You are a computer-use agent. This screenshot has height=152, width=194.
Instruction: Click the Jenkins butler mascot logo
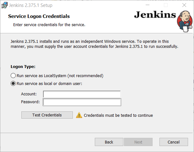(x=185, y=21)
